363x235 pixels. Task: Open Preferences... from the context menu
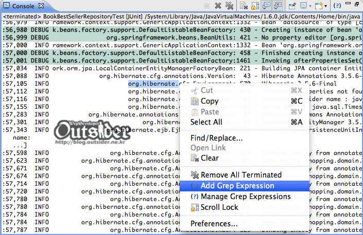[x=214, y=224]
